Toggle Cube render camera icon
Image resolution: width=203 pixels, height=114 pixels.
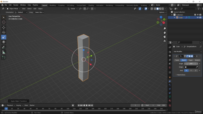point(200,17)
